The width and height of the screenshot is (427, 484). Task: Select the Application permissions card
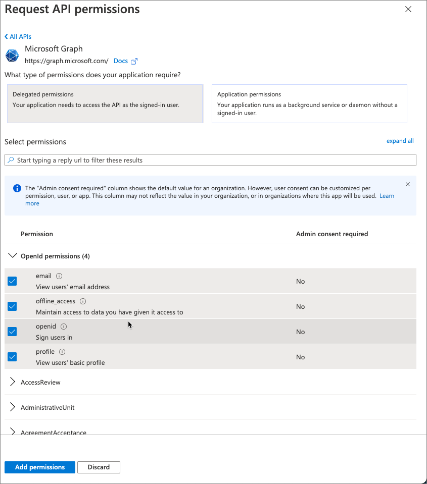309,104
